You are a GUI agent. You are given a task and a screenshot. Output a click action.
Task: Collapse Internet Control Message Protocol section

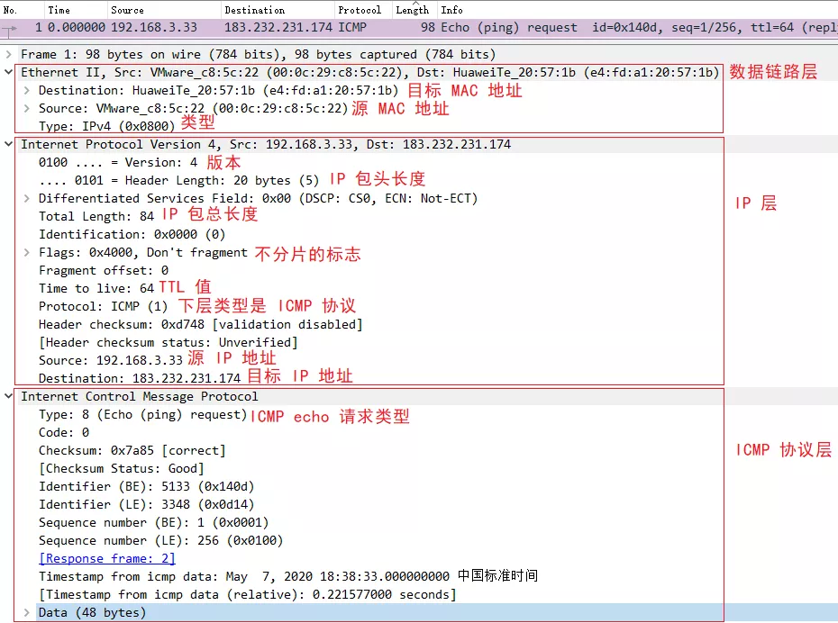[8, 396]
